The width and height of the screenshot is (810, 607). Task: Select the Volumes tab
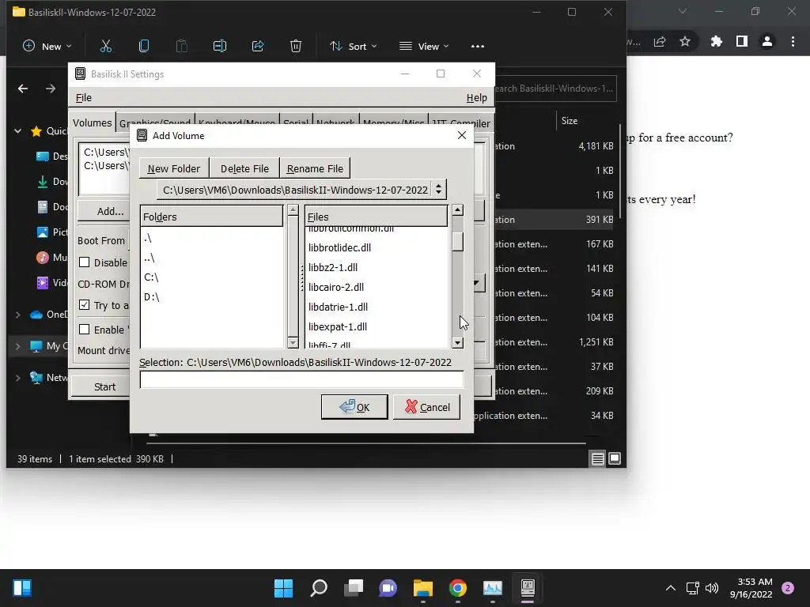[92, 123]
